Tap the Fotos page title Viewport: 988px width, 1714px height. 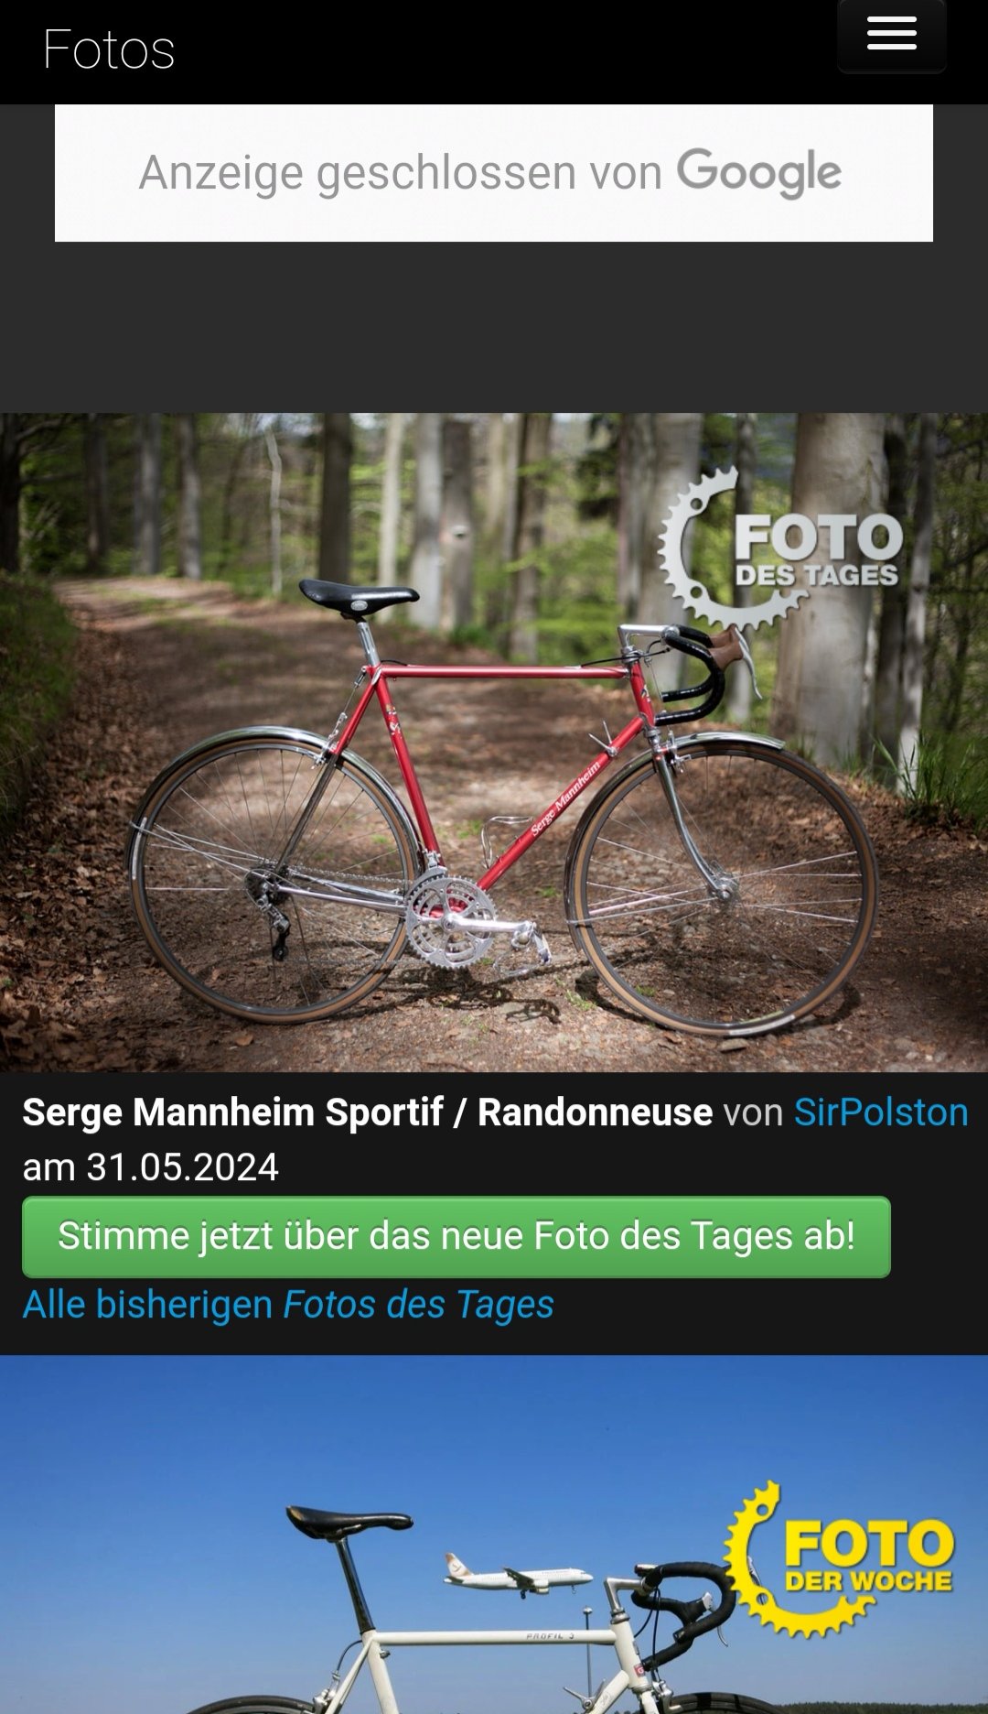pos(109,50)
